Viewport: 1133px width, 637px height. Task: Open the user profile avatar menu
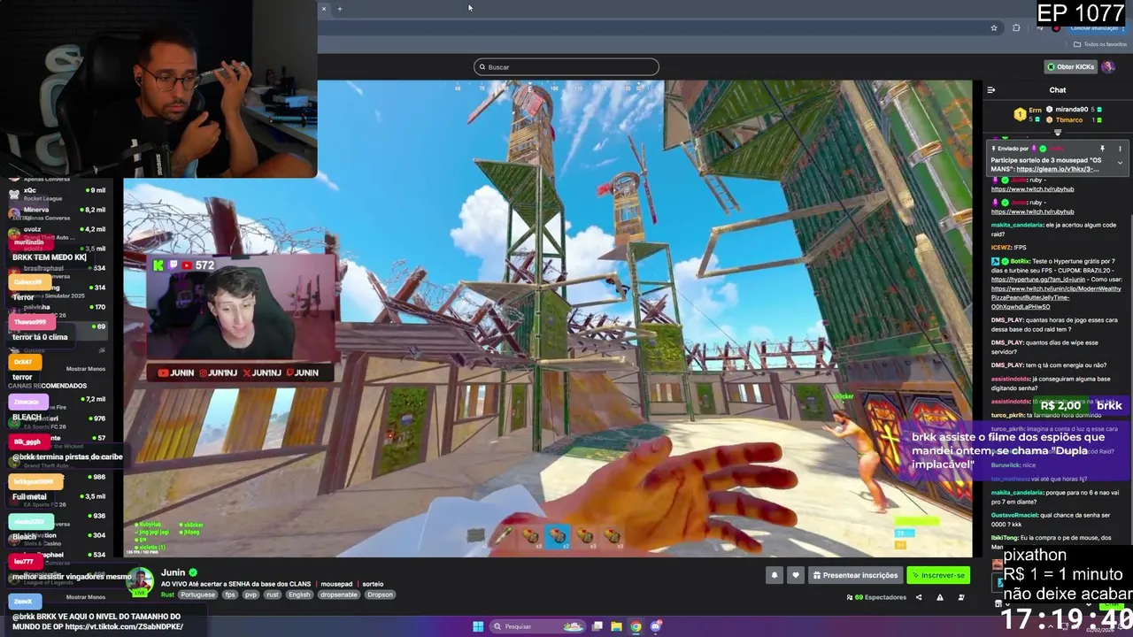[1108, 66]
